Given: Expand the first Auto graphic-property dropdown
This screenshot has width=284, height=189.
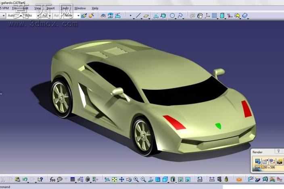Looking at the screenshot, I should pos(21,16).
